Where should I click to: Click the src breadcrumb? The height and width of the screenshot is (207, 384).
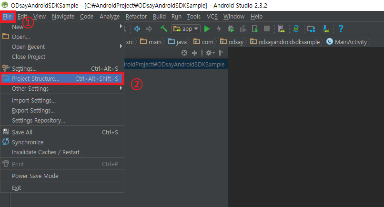pyautogui.click(x=130, y=42)
